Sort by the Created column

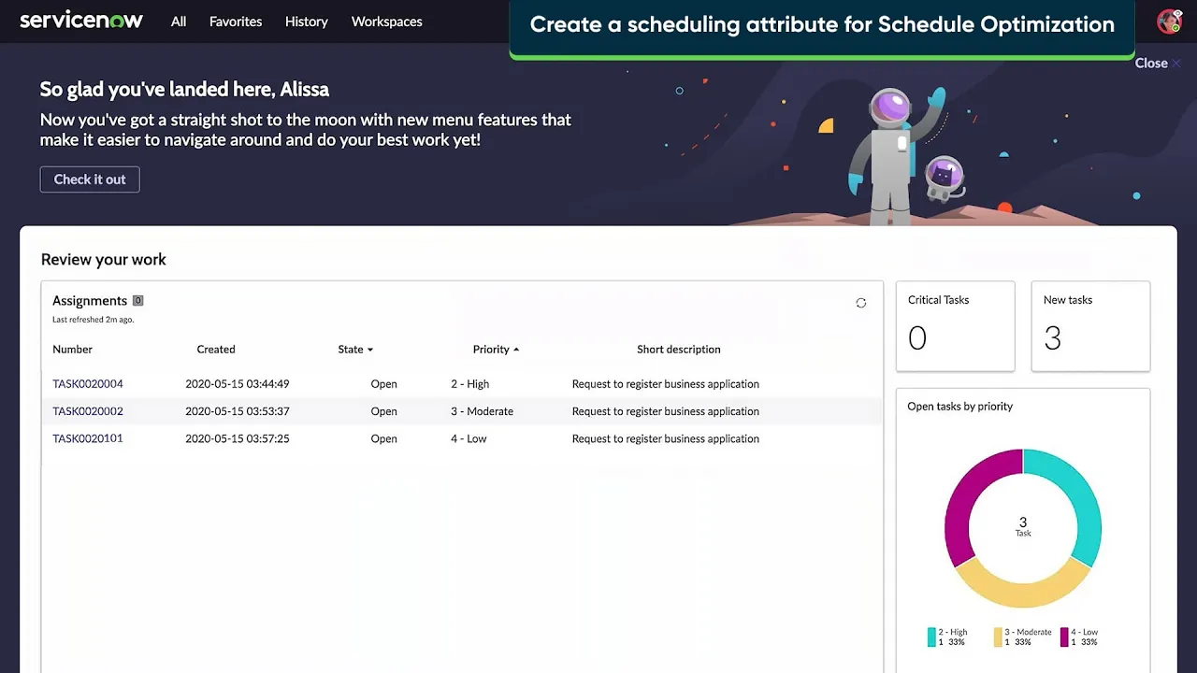pos(216,350)
